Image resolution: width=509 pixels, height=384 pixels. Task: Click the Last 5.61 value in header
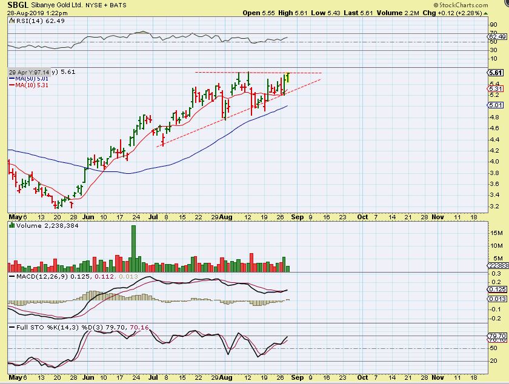point(358,13)
